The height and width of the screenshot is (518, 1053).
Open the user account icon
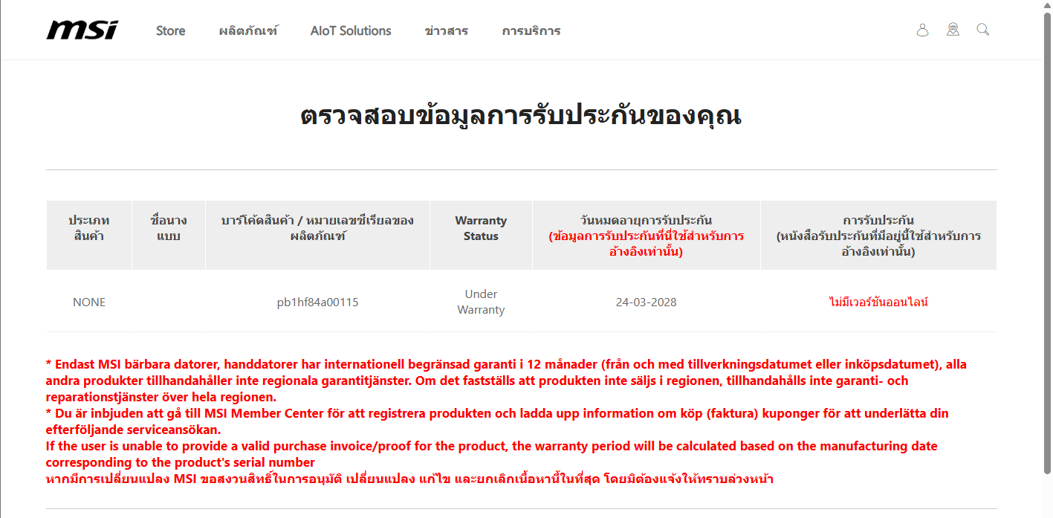(922, 30)
